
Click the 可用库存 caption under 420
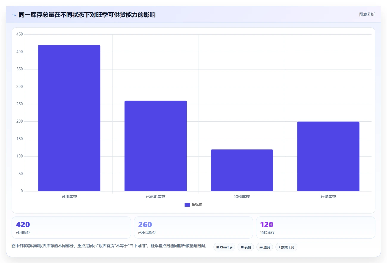pos(23,233)
